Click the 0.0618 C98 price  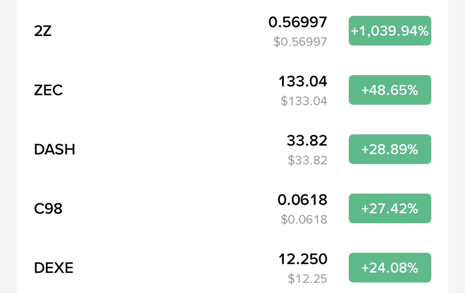coord(302,200)
